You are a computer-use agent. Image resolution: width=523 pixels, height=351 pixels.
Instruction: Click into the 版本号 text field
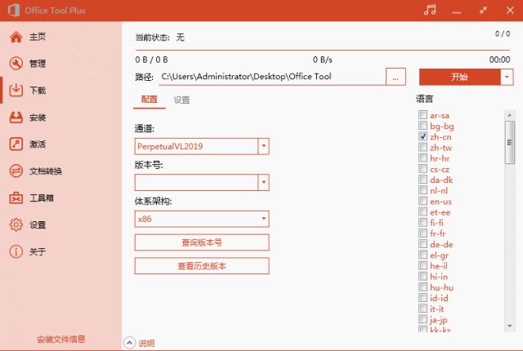pyautogui.click(x=196, y=183)
